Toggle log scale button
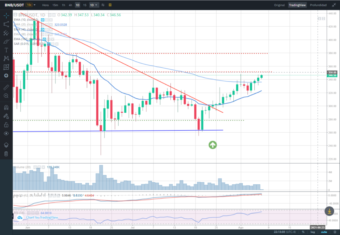This screenshot has width=340, height=235. tap(312, 232)
